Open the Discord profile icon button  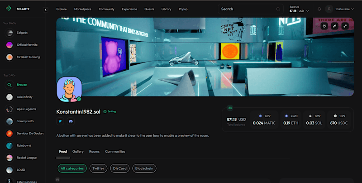coord(71,121)
